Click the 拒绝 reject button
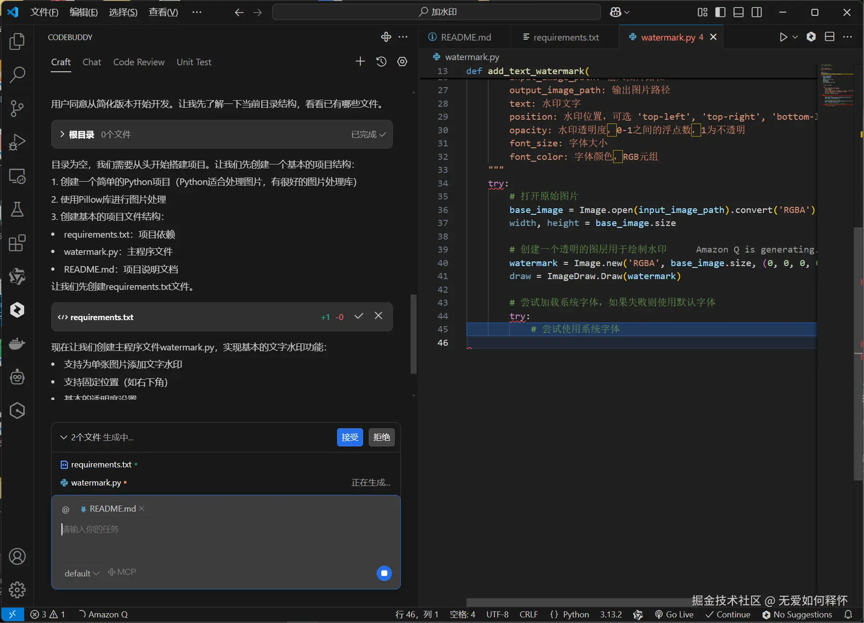Viewport: 864px width, 623px height. (381, 437)
